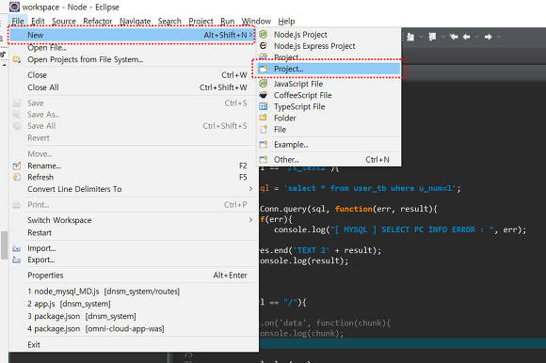Image resolution: width=546 pixels, height=363 pixels.
Task: Click the Save All menu entry
Action: pyautogui.click(x=133, y=126)
